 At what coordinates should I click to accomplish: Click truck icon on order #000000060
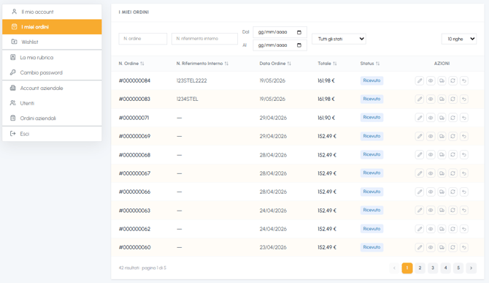[x=442, y=247]
